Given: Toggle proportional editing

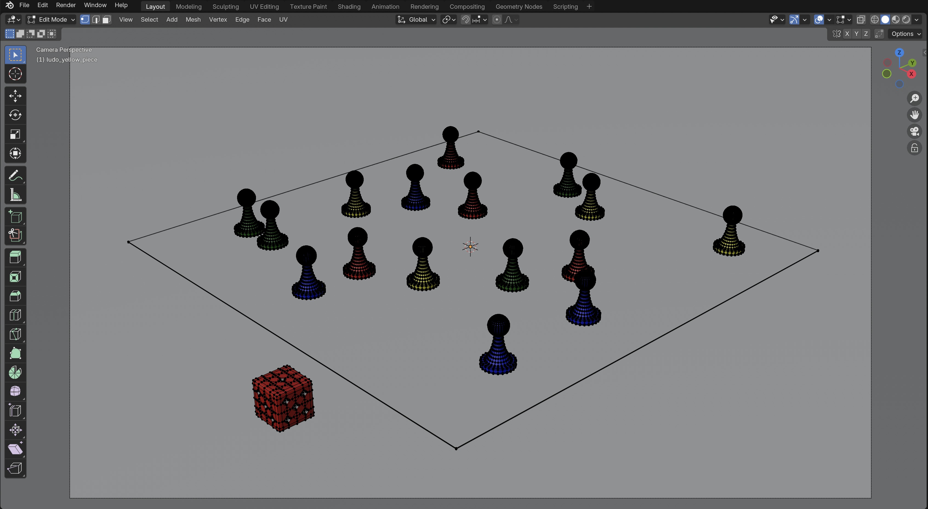Looking at the screenshot, I should pos(496,19).
